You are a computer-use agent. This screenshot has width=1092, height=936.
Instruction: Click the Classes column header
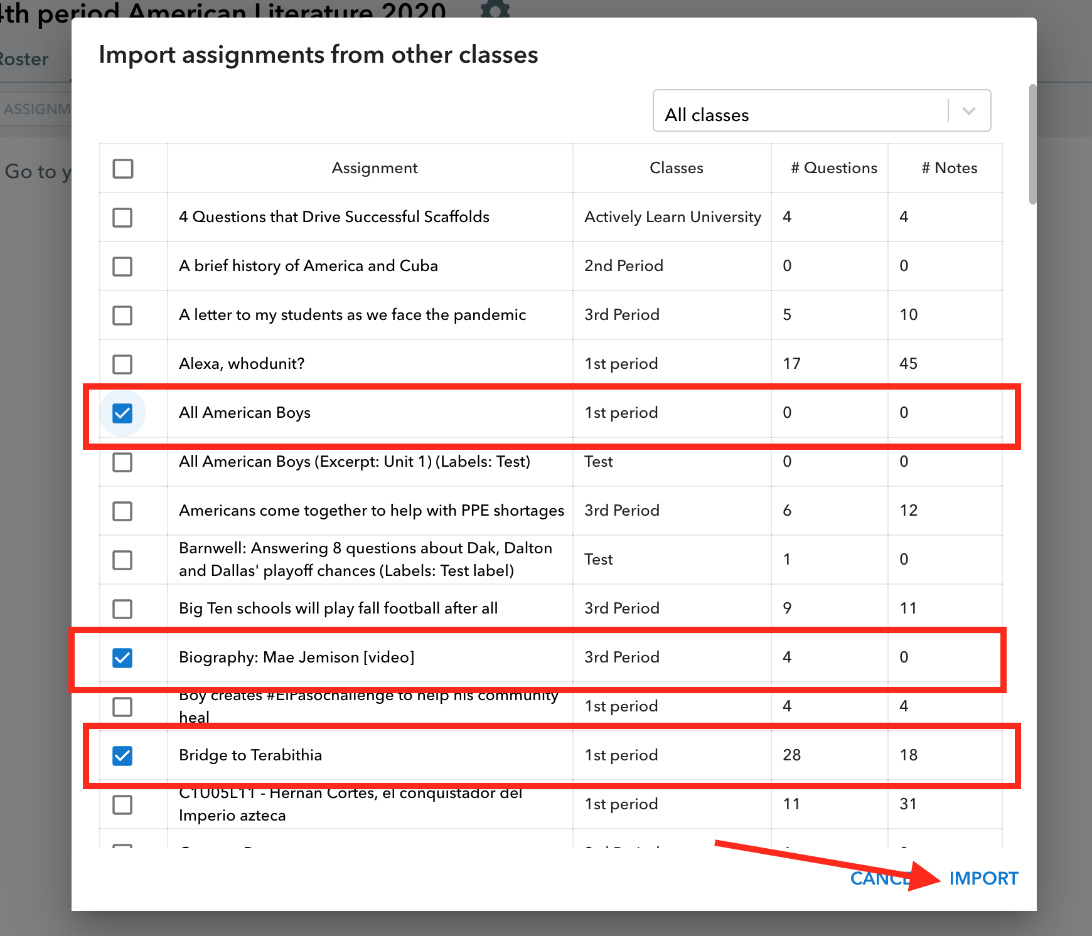[x=677, y=168]
